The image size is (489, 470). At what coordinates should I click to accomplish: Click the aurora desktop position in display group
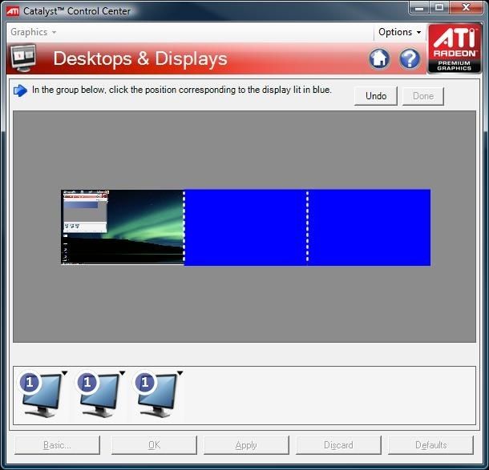click(122, 227)
